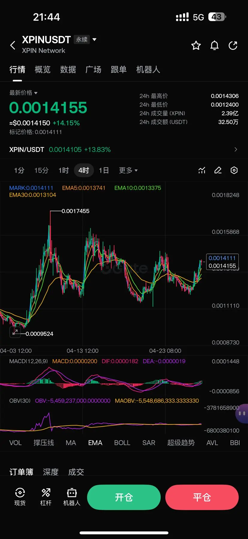Tap MARK price legend
Image resolution: width=248 pixels, height=539 pixels.
click(x=31, y=188)
